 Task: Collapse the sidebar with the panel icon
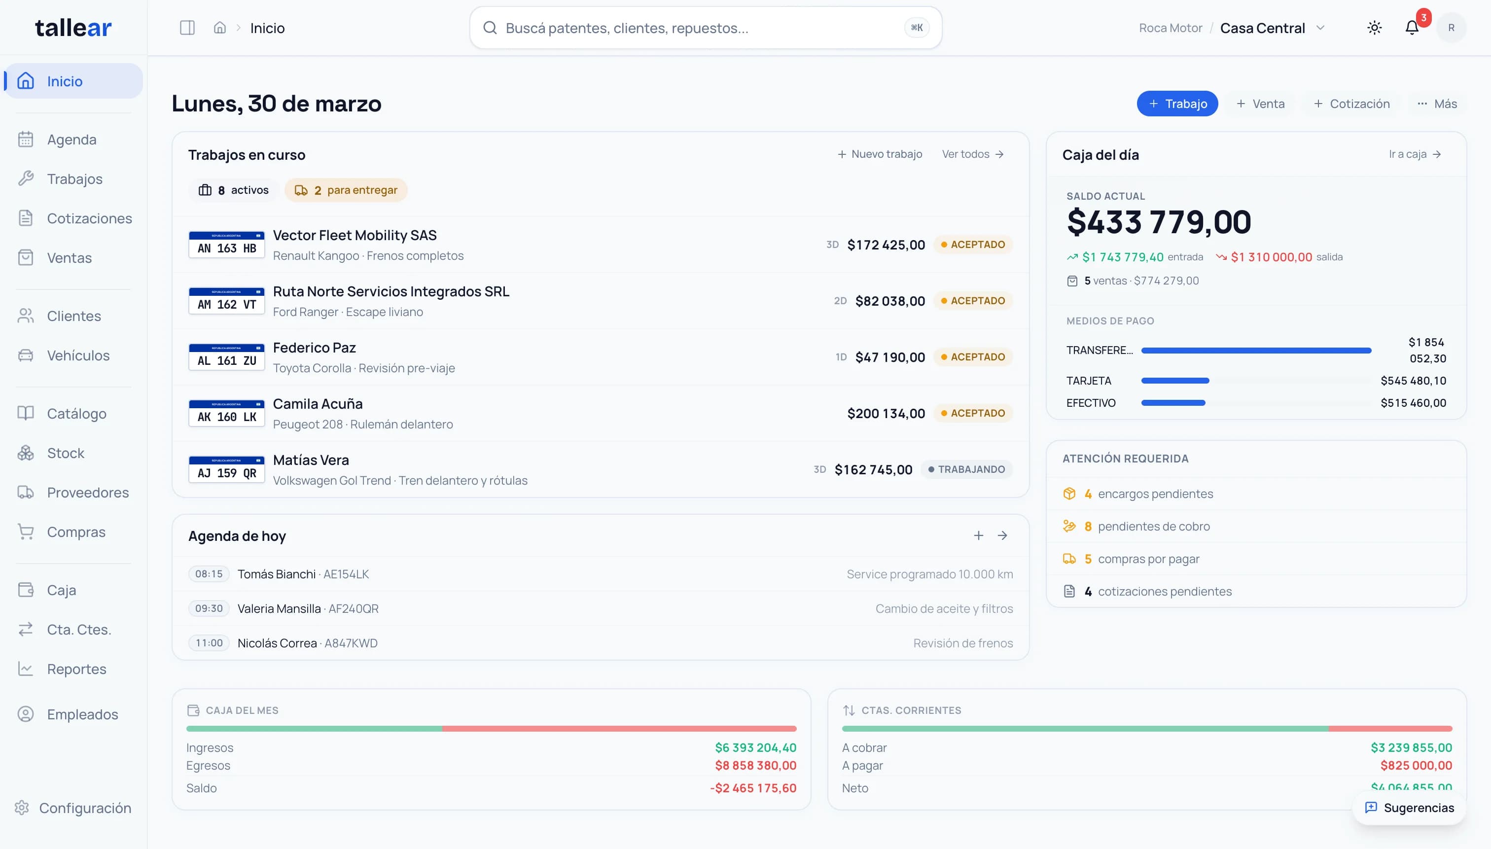[186, 27]
